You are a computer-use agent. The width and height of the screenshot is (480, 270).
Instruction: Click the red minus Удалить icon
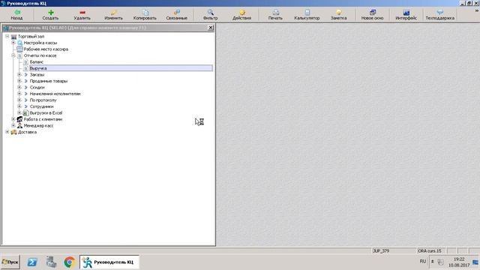coord(82,12)
